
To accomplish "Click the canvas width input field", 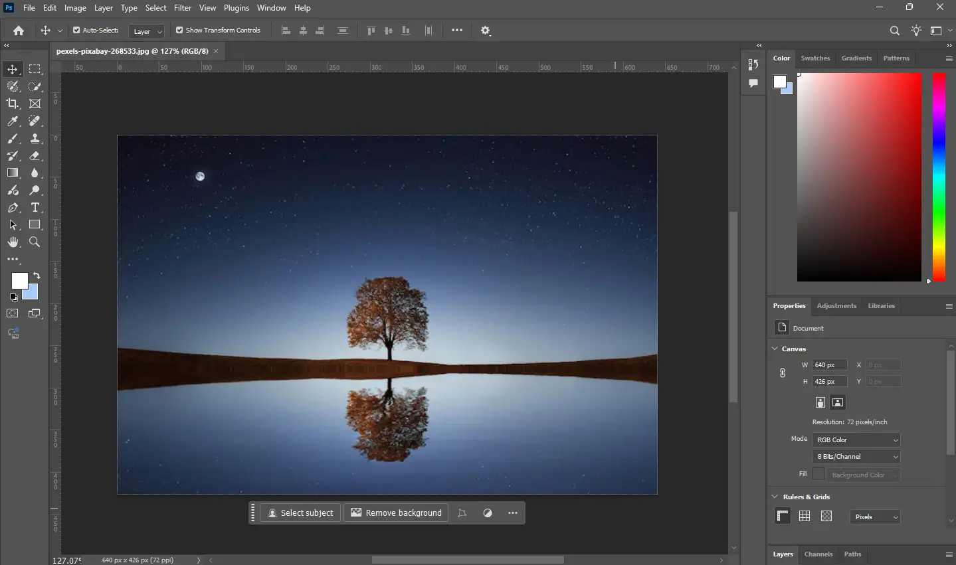I will coord(828,364).
